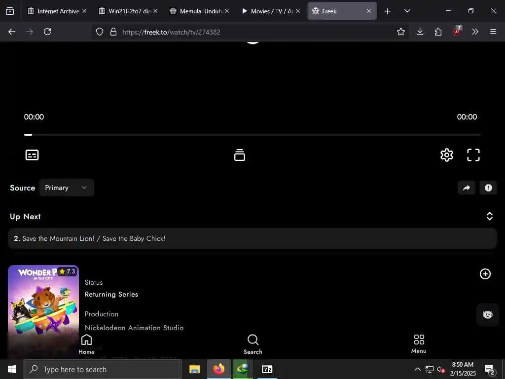Open the clock showing 8:50 AM
The width and height of the screenshot is (505, 379).
[x=463, y=369]
